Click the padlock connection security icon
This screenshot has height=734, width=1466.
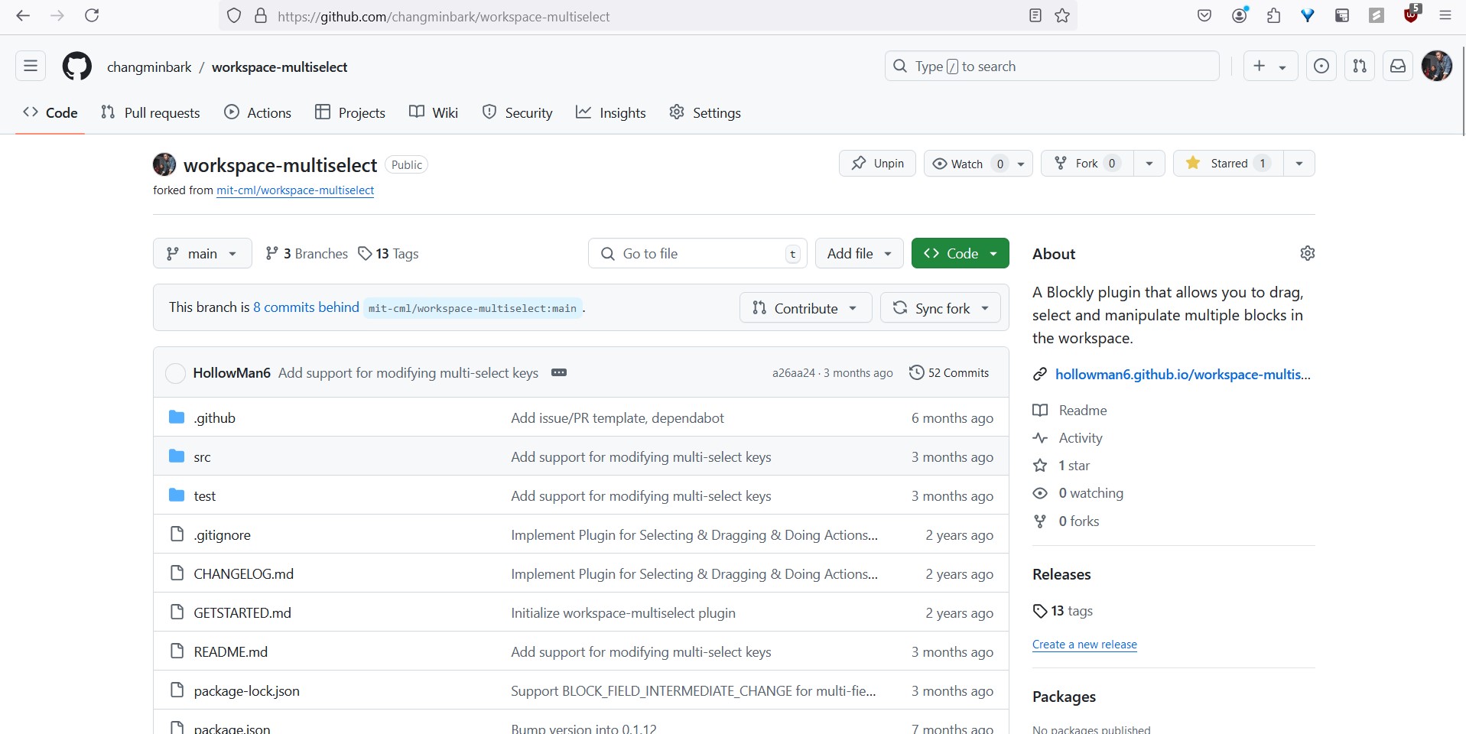tap(261, 15)
